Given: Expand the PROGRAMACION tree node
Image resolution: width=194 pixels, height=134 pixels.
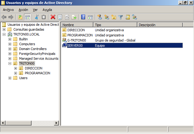Looking at the screenshot, I should click(x=15, y=73).
